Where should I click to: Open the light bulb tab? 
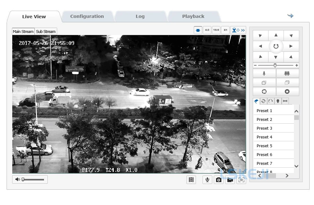(x=278, y=101)
